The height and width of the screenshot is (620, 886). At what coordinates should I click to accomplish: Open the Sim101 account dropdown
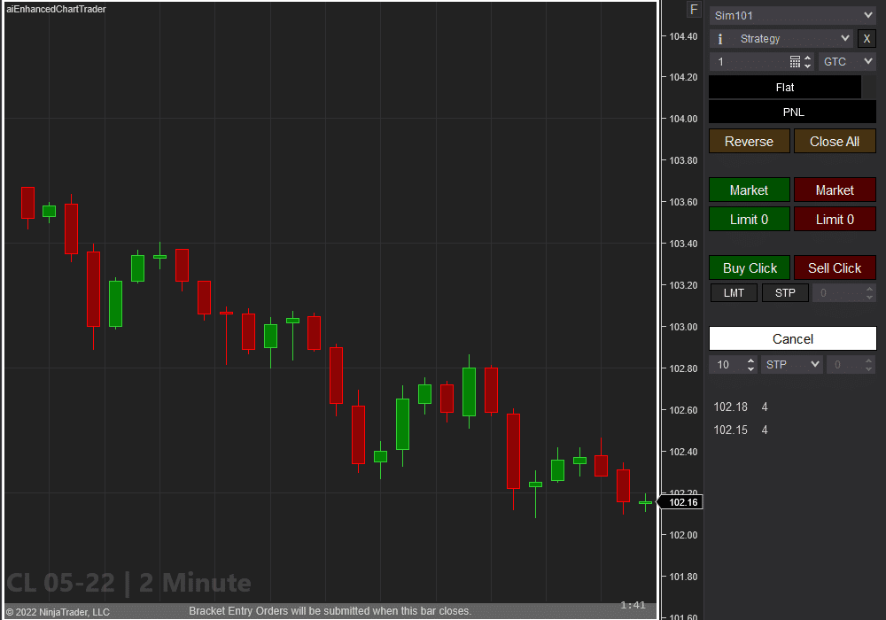(791, 15)
